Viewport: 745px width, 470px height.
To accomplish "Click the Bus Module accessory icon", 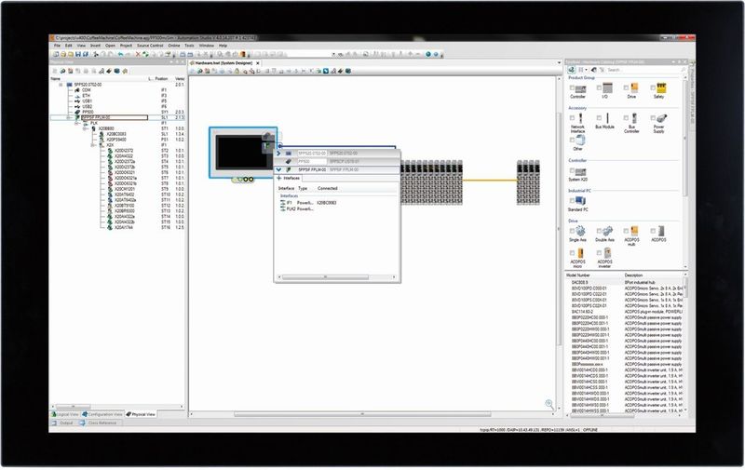I will coord(607,118).
